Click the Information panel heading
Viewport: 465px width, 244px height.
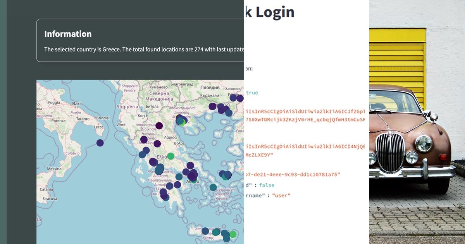pyautogui.click(x=68, y=34)
